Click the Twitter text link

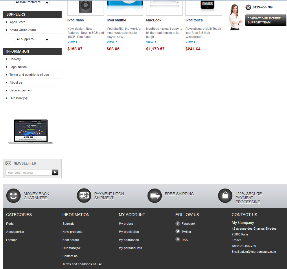click(x=186, y=232)
